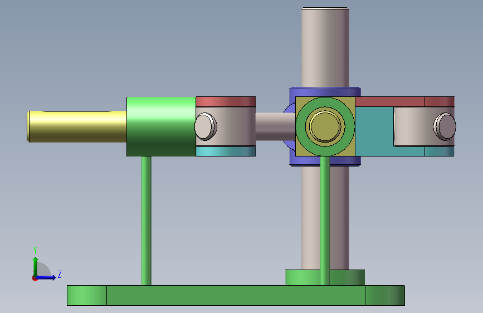Click the green Y axis of the triad

coord(36,266)
